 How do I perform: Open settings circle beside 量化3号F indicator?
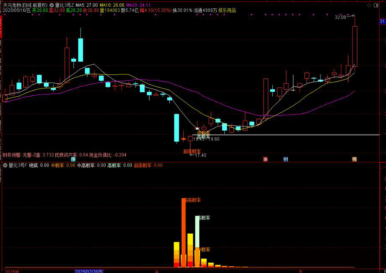(x=5, y=166)
